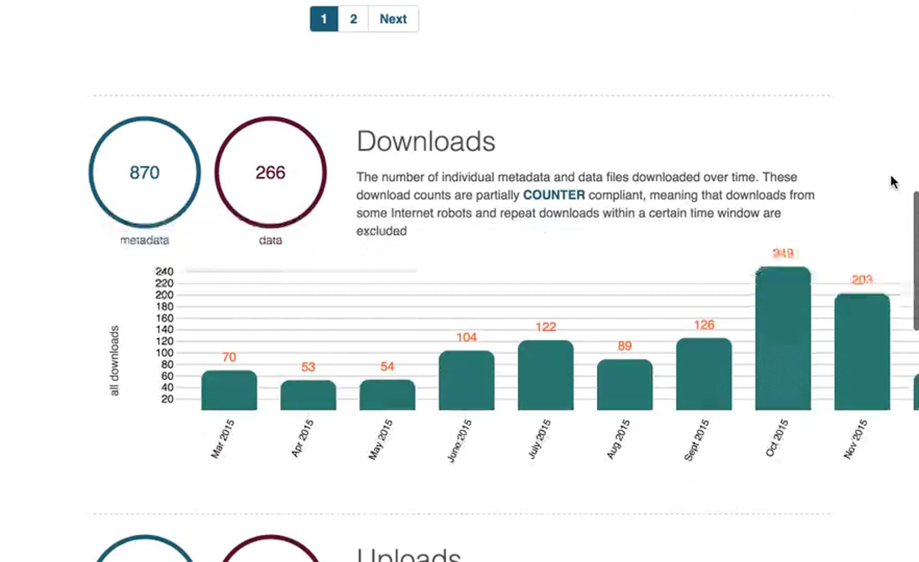The height and width of the screenshot is (562, 919).
Task: Select page 1 in pagination
Action: (324, 19)
